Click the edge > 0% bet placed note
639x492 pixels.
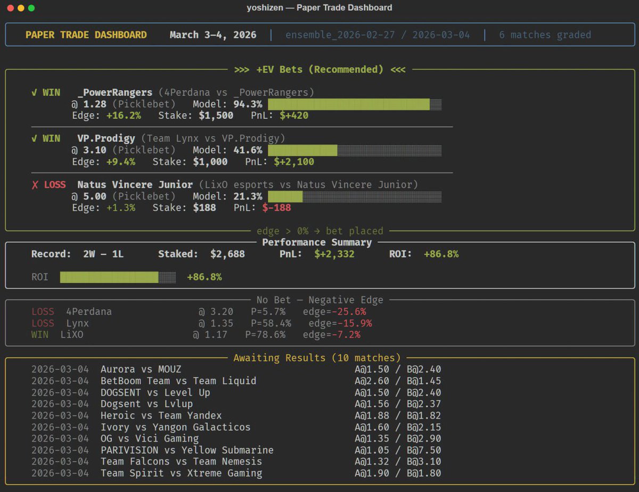(319, 231)
